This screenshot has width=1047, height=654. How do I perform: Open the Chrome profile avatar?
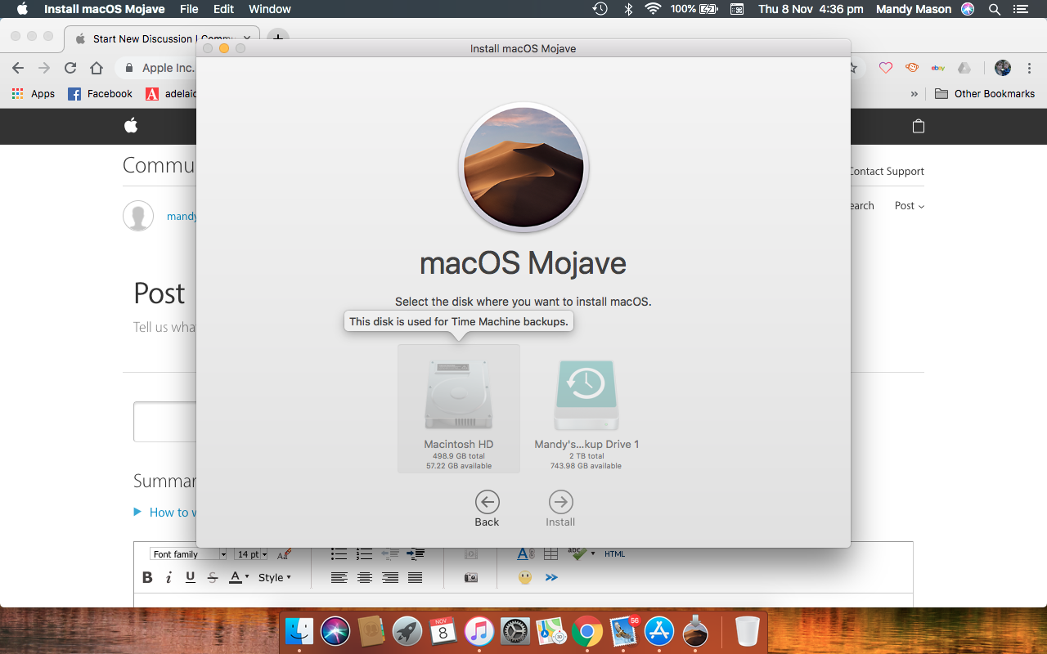point(1003,68)
